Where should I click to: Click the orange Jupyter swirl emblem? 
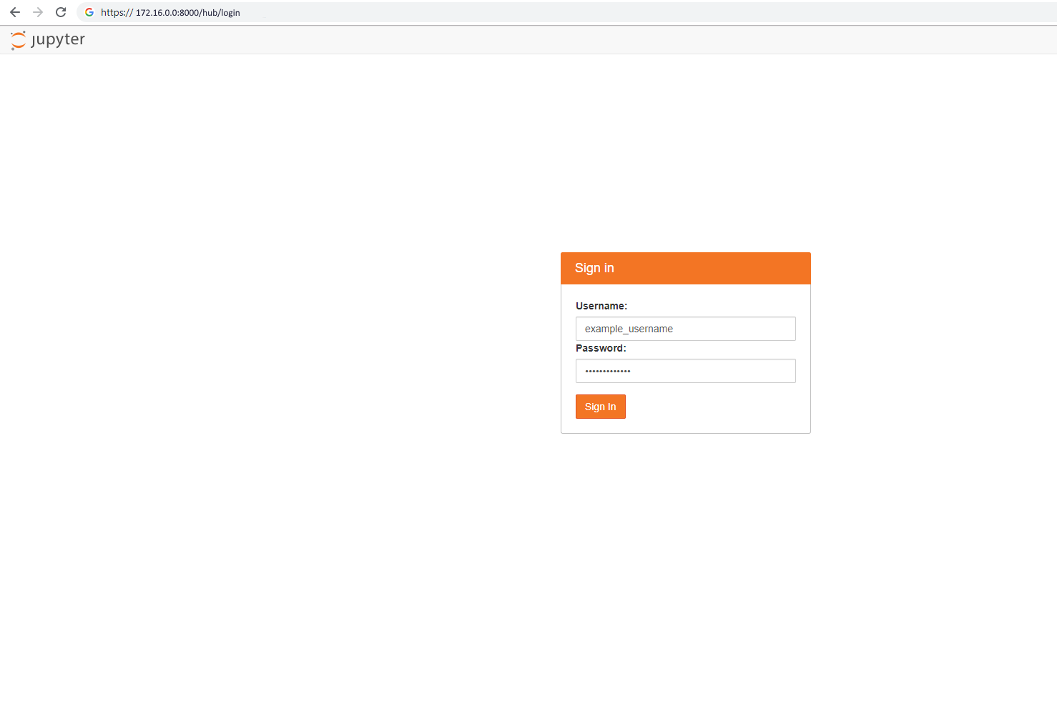coord(18,39)
